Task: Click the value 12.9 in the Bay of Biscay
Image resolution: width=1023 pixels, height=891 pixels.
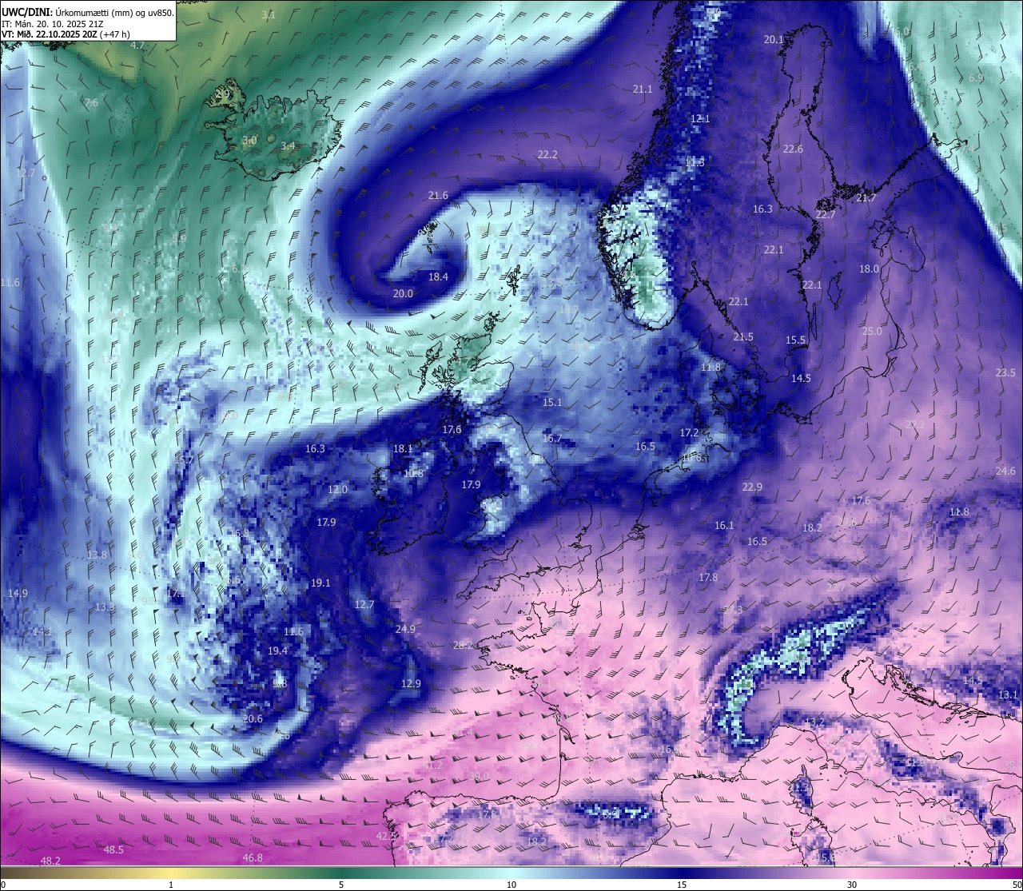Action: point(411,683)
